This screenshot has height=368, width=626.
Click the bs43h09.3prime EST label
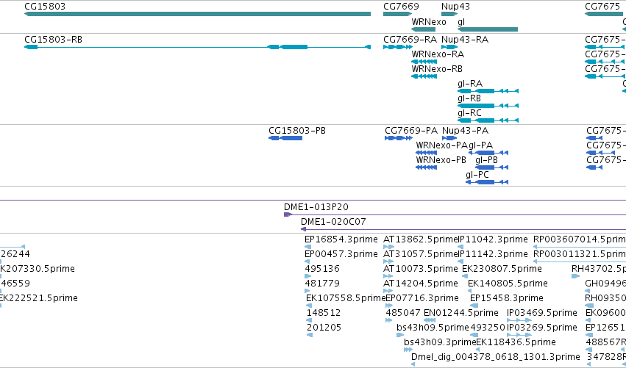[x=440, y=342]
